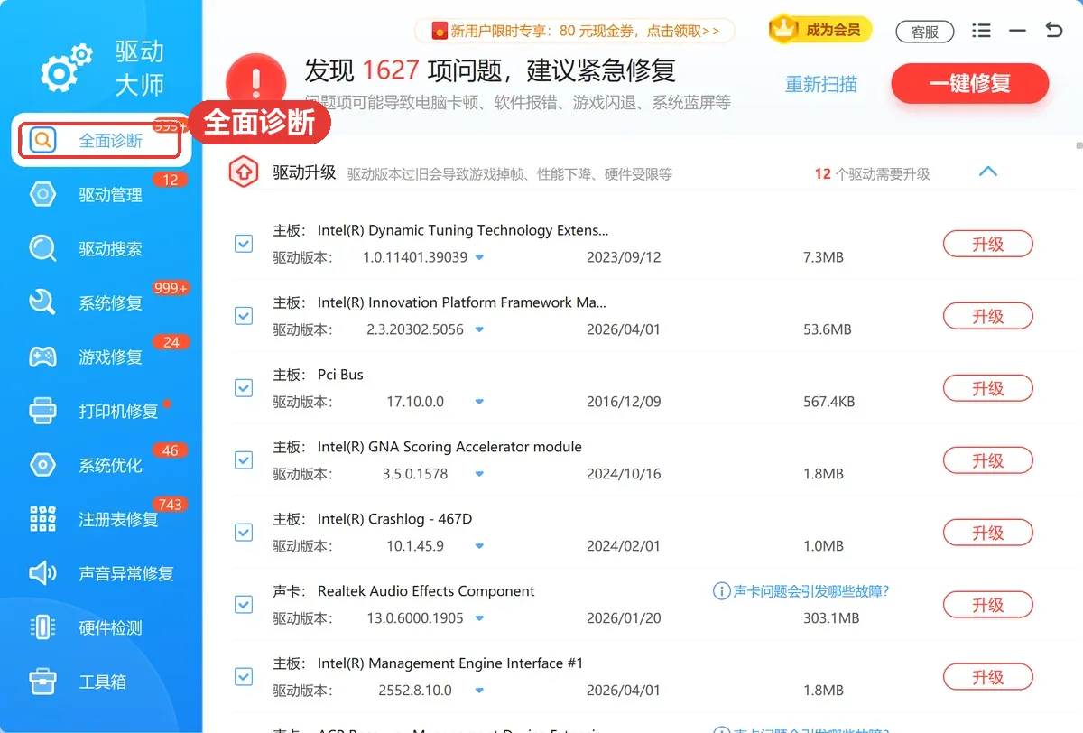Click the 303.1MB driver size
The width and height of the screenshot is (1083, 733).
[831, 618]
